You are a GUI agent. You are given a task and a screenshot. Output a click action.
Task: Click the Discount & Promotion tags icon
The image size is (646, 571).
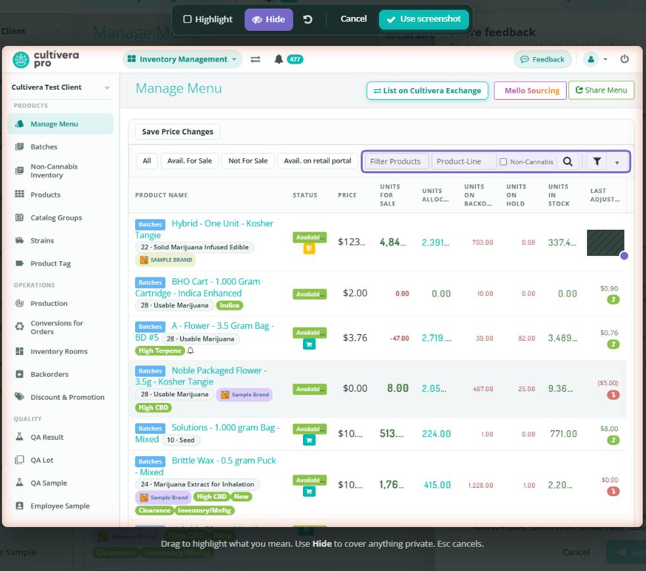click(20, 396)
